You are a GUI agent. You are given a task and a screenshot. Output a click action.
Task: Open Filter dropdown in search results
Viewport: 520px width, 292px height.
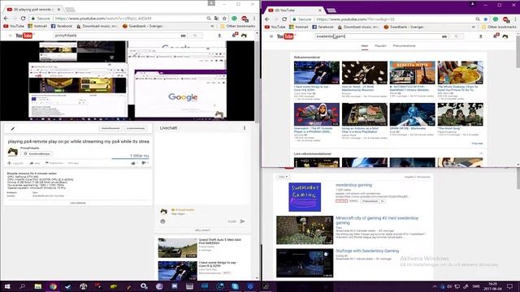(283, 177)
